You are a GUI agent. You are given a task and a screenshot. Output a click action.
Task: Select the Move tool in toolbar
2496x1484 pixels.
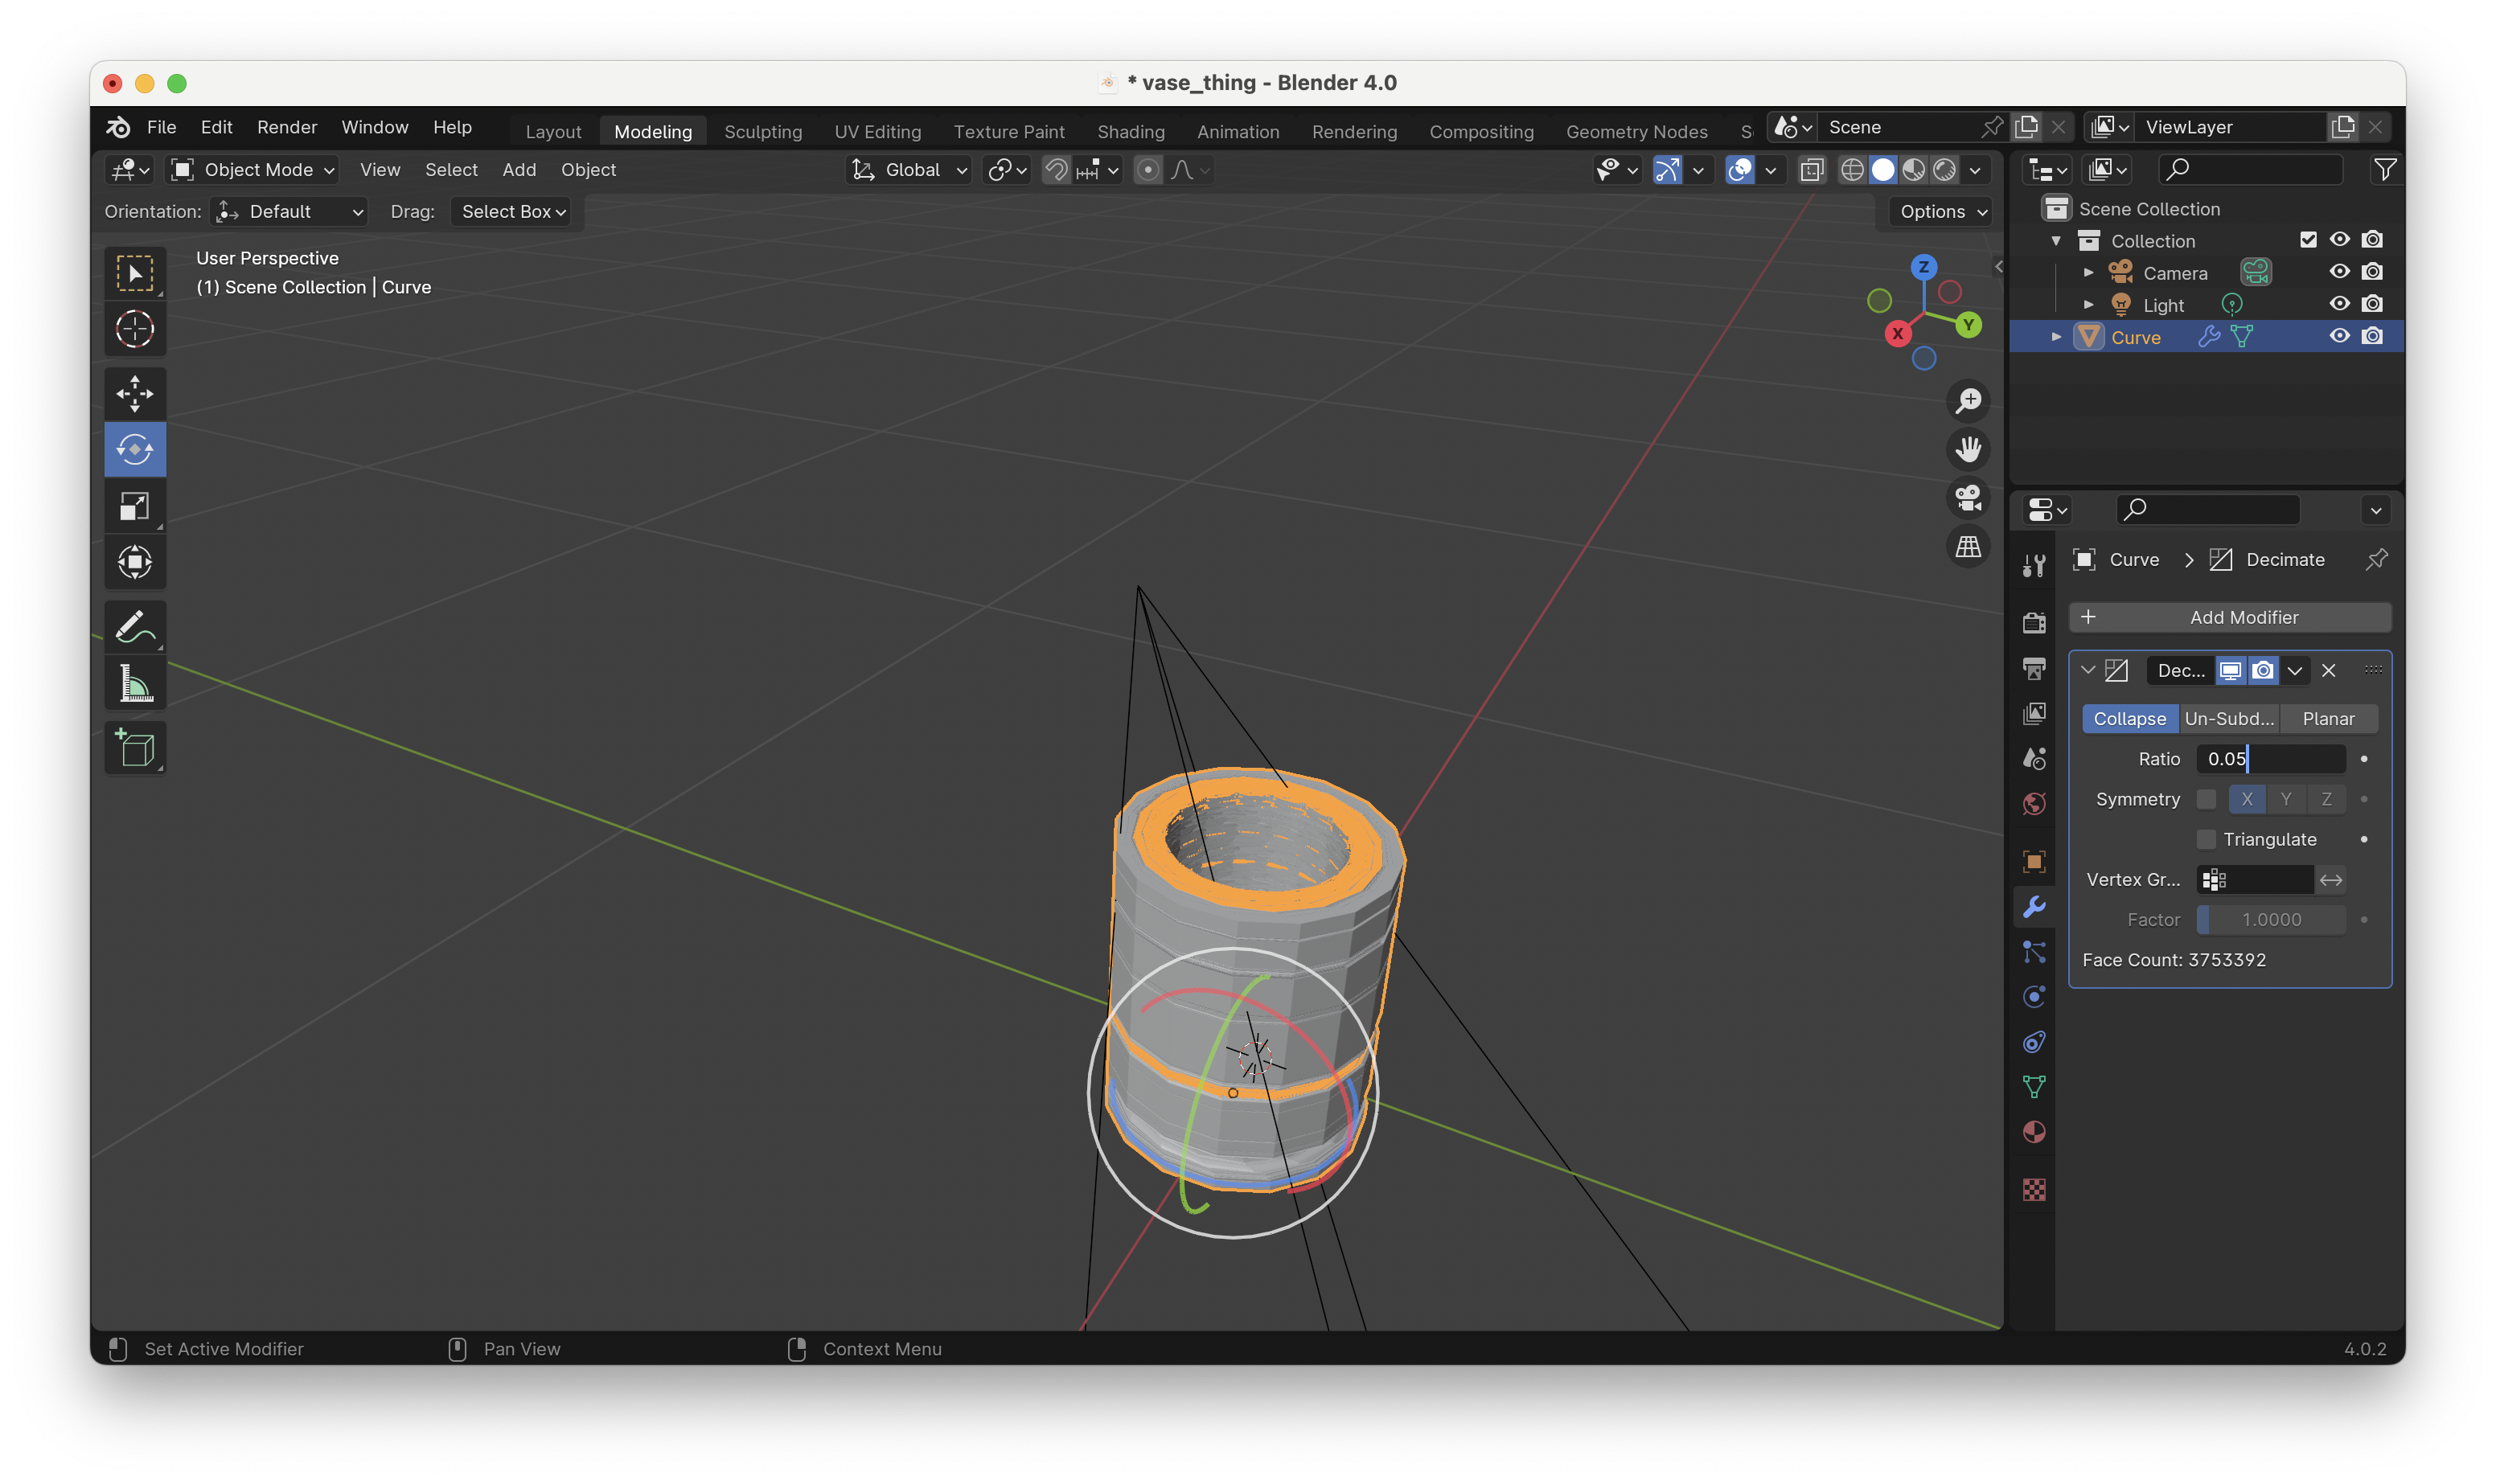[x=135, y=393]
